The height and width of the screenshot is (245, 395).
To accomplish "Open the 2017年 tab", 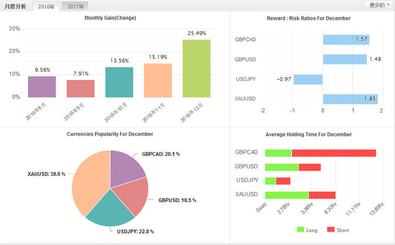I will pos(75,7).
